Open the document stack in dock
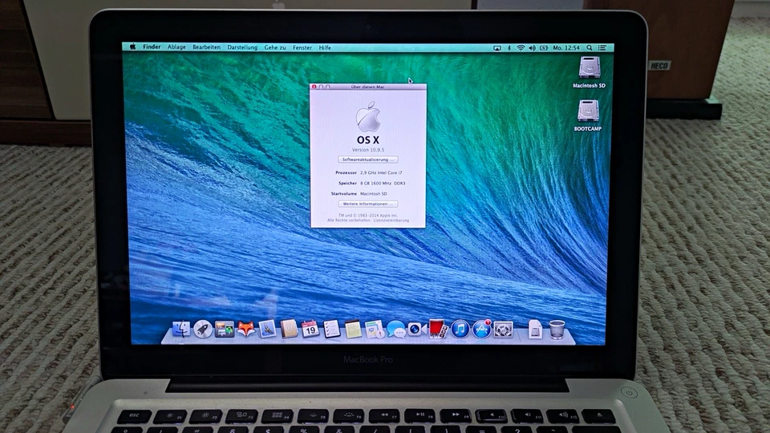Screen dimensions: 770x433 point(535,330)
